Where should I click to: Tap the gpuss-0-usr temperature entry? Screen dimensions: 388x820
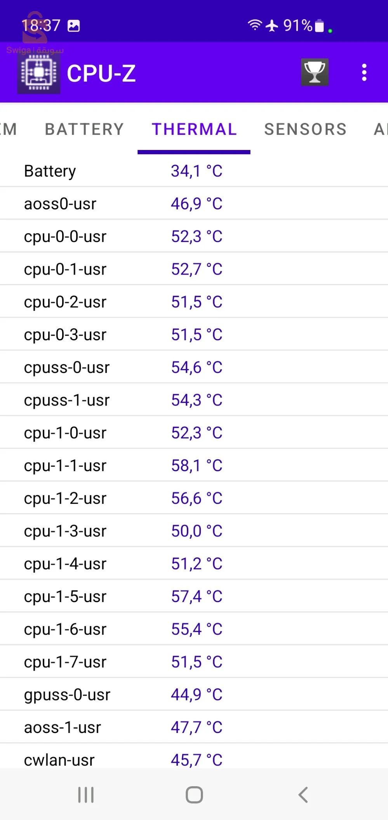[194, 695]
